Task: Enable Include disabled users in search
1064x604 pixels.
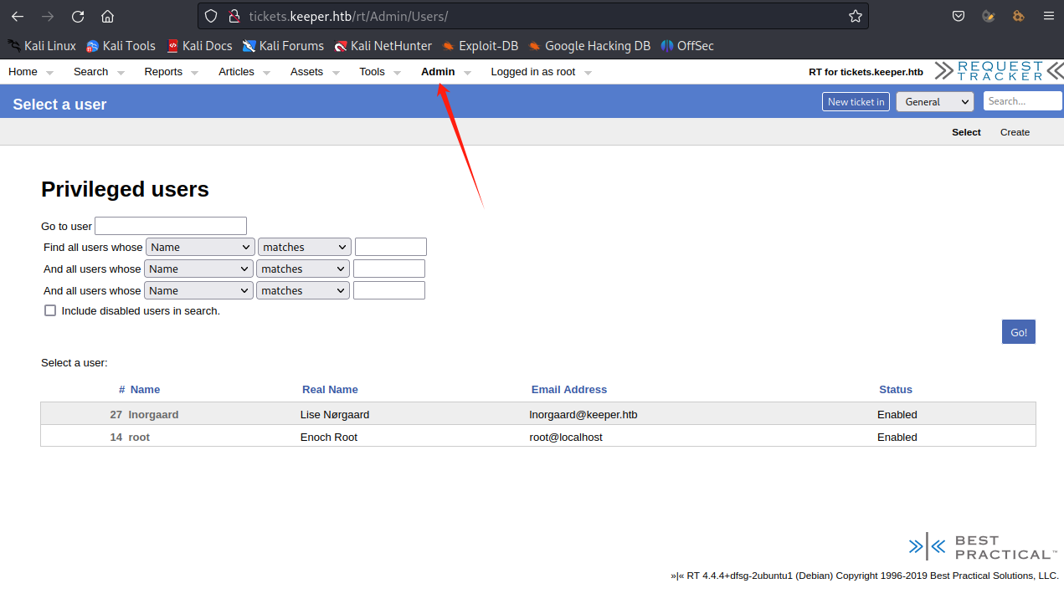Action: pos(50,310)
